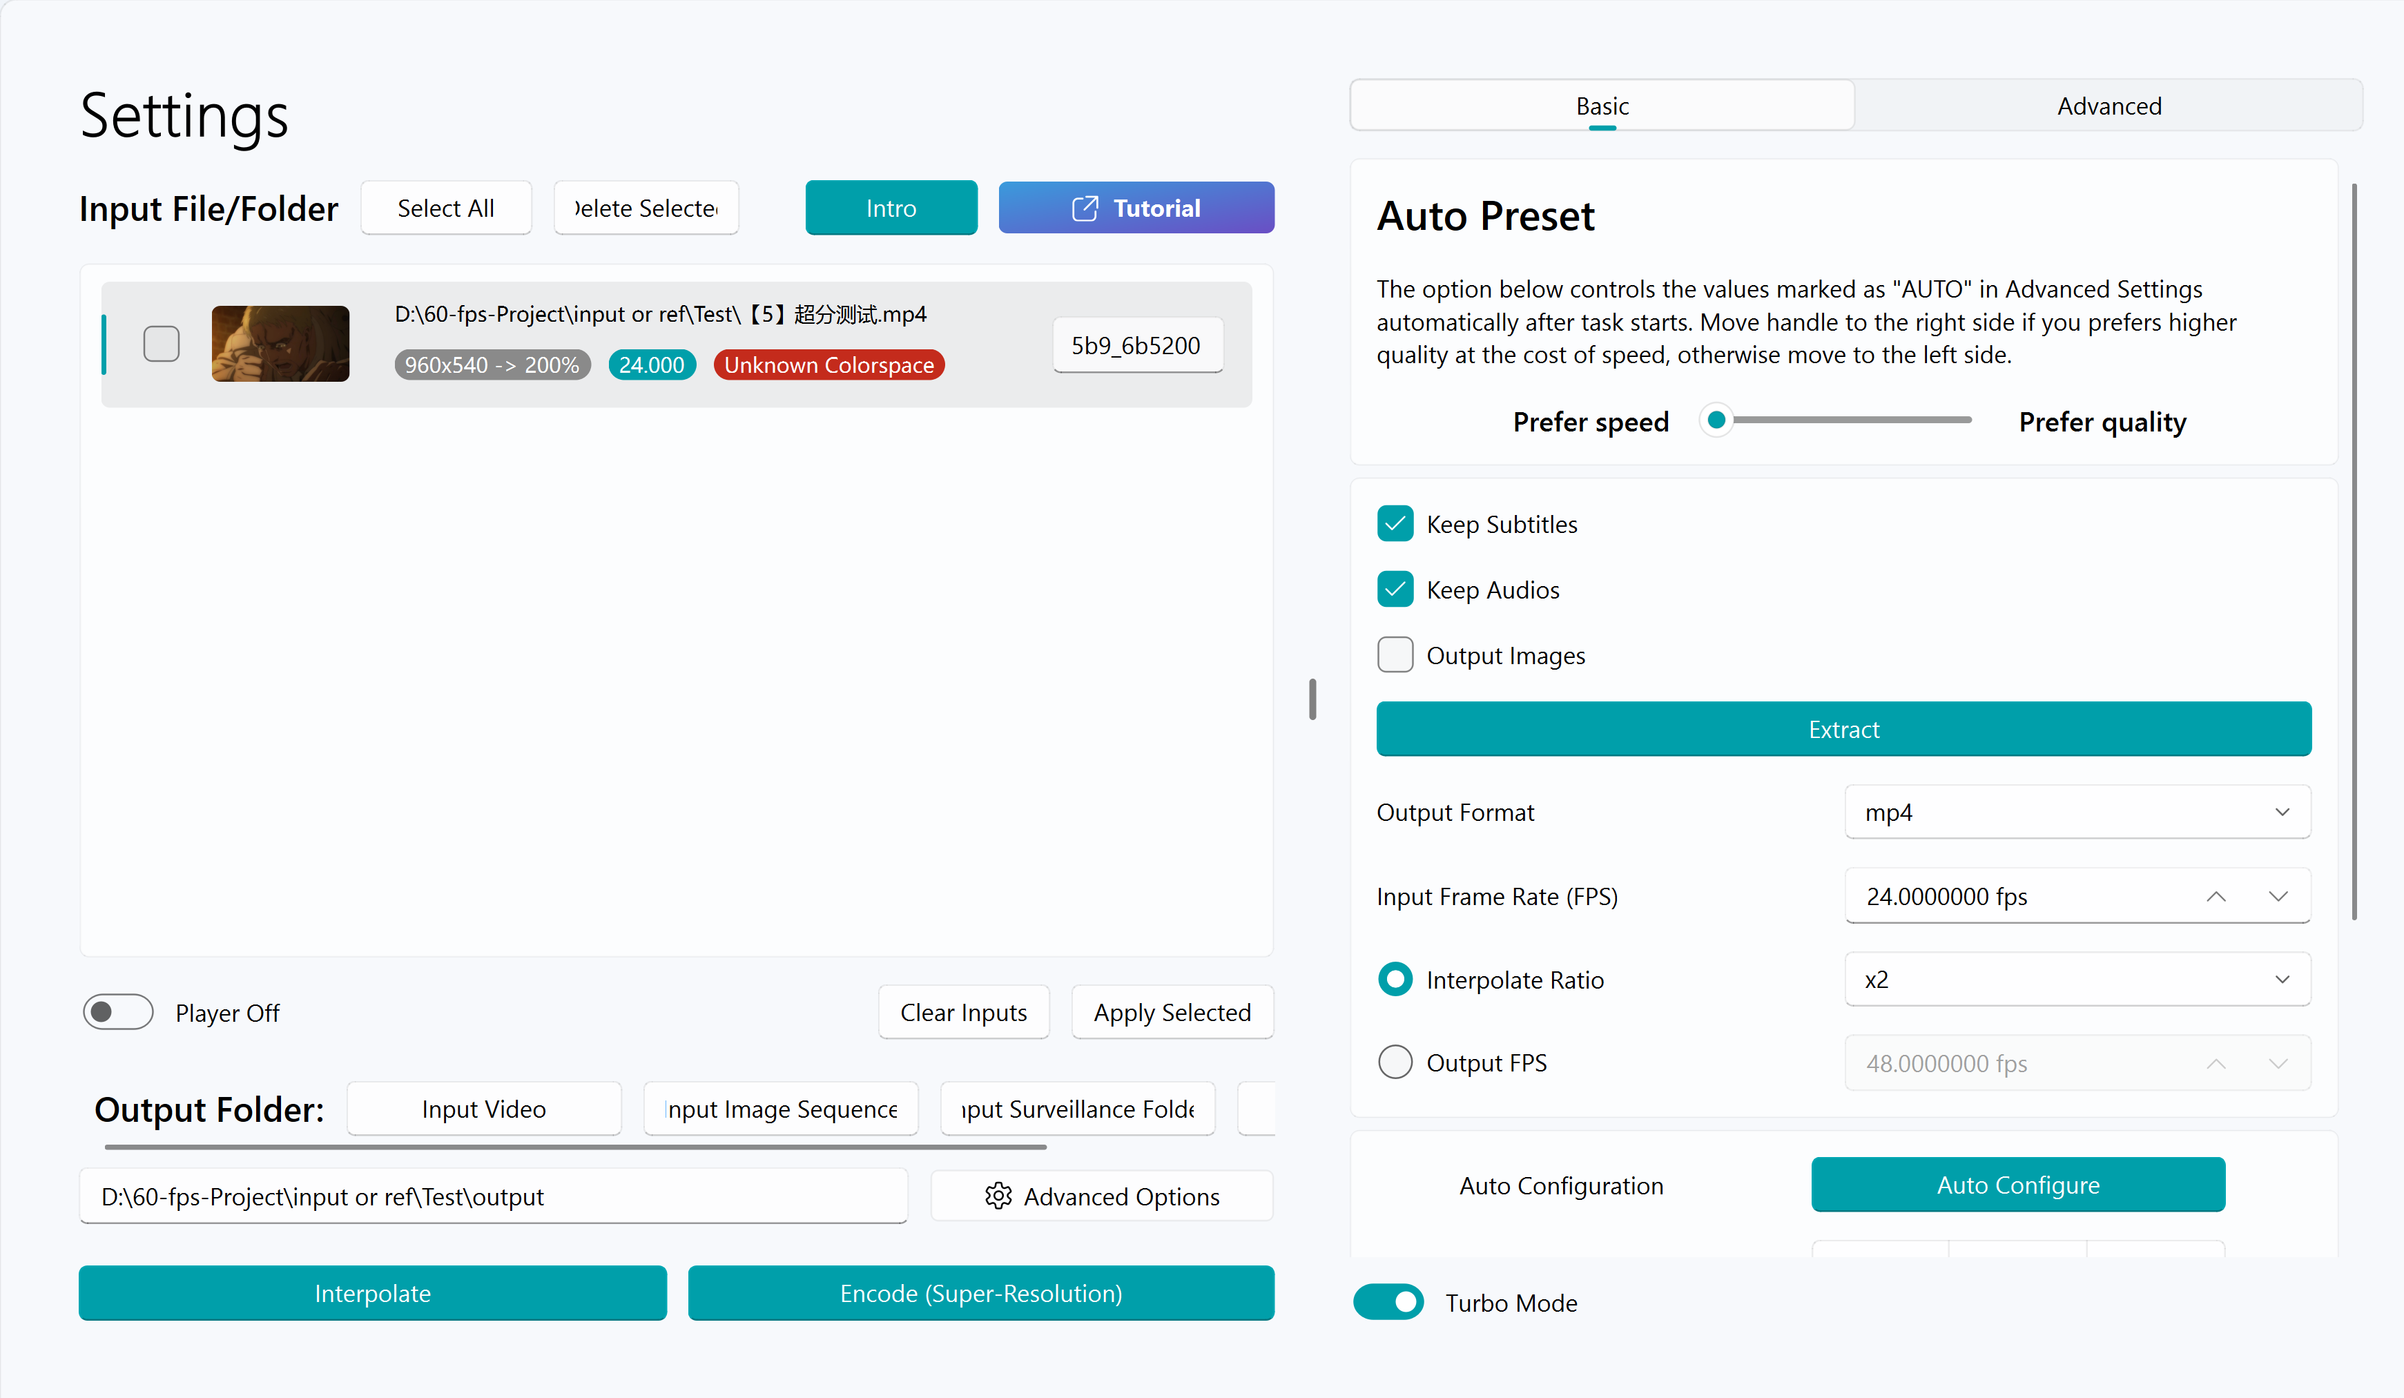Check the input video file checkbox

pyautogui.click(x=162, y=343)
